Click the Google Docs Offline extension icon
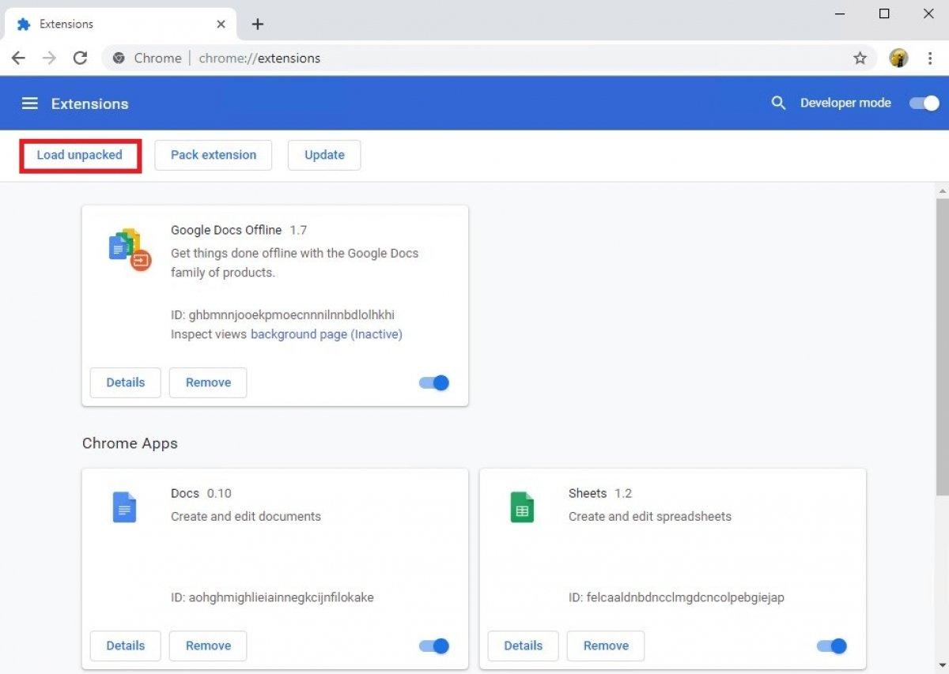Viewport: 949px width, 674px height. (x=129, y=249)
